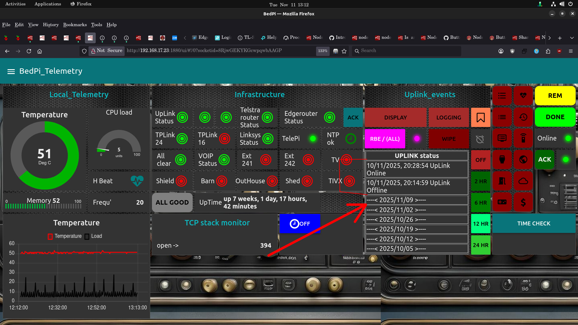Click the remote control icon button

click(523, 138)
